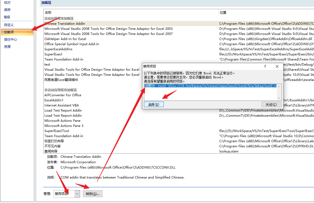Screen dimensions: 314x203
Task: Click the 转到(G)... button
Action: (x=93, y=194)
